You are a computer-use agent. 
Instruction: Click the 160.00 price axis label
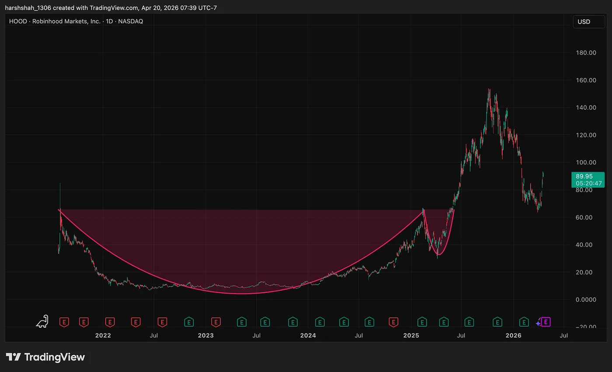click(x=586, y=81)
